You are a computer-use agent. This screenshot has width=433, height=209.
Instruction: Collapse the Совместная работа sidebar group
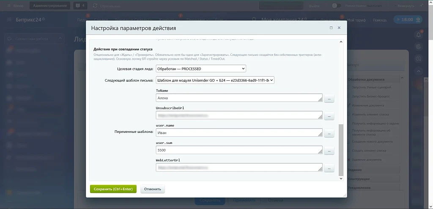click(60, 38)
